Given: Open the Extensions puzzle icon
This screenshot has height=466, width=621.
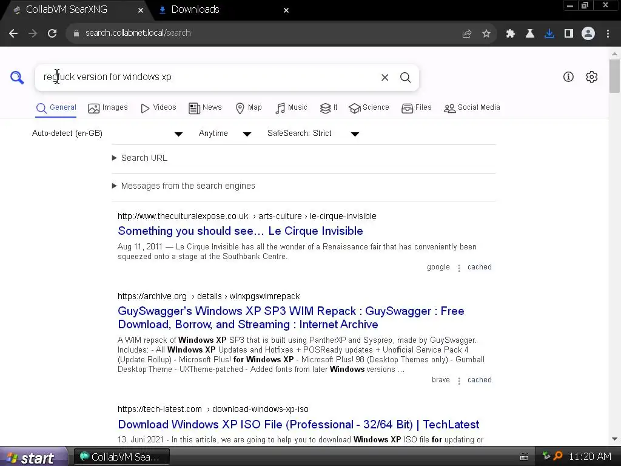Looking at the screenshot, I should (x=511, y=34).
